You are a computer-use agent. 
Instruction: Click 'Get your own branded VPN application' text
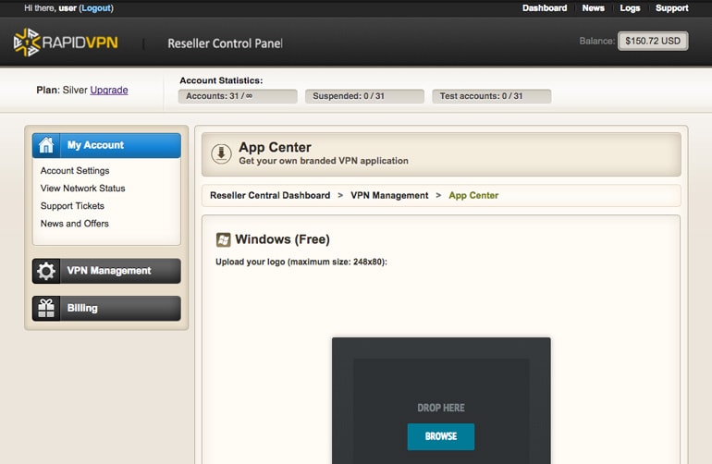[x=324, y=161]
